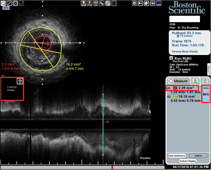Click '4.42 mm/ 4.70 mm' diameter values

[185, 101]
